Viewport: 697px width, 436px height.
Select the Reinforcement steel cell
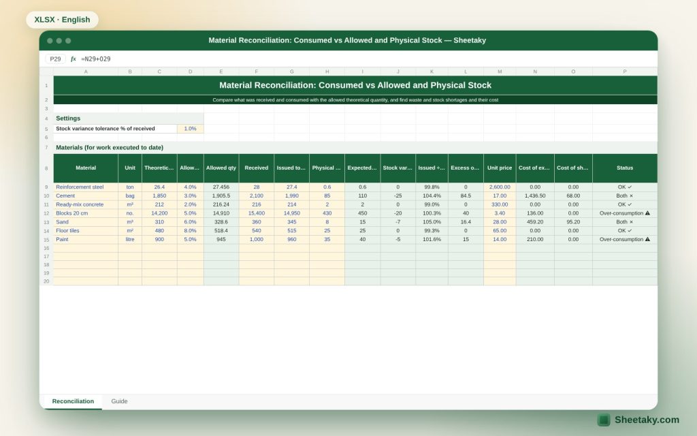pos(86,187)
